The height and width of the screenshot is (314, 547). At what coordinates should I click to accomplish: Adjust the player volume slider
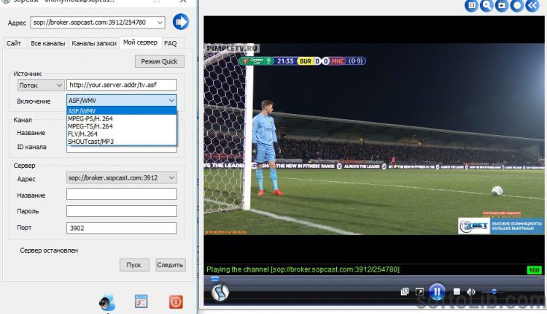point(494,291)
